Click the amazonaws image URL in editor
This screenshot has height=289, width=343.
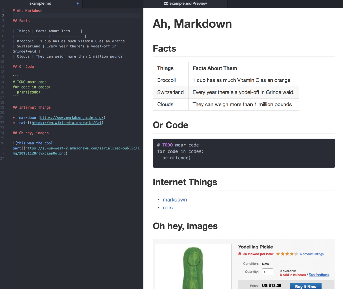[76, 151]
